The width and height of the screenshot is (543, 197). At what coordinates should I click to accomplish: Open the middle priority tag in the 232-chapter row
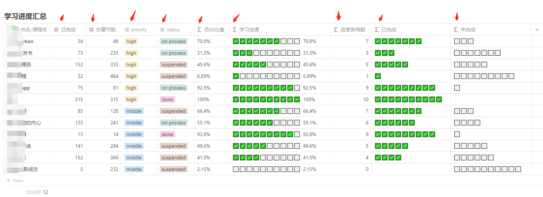134,169
